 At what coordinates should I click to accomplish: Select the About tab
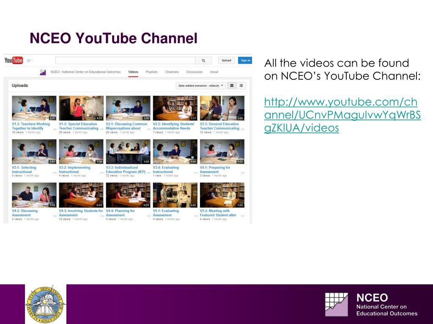(214, 72)
